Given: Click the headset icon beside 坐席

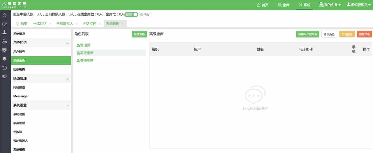Looking at the screenshot, I should pyautogui.click(x=279, y=5).
